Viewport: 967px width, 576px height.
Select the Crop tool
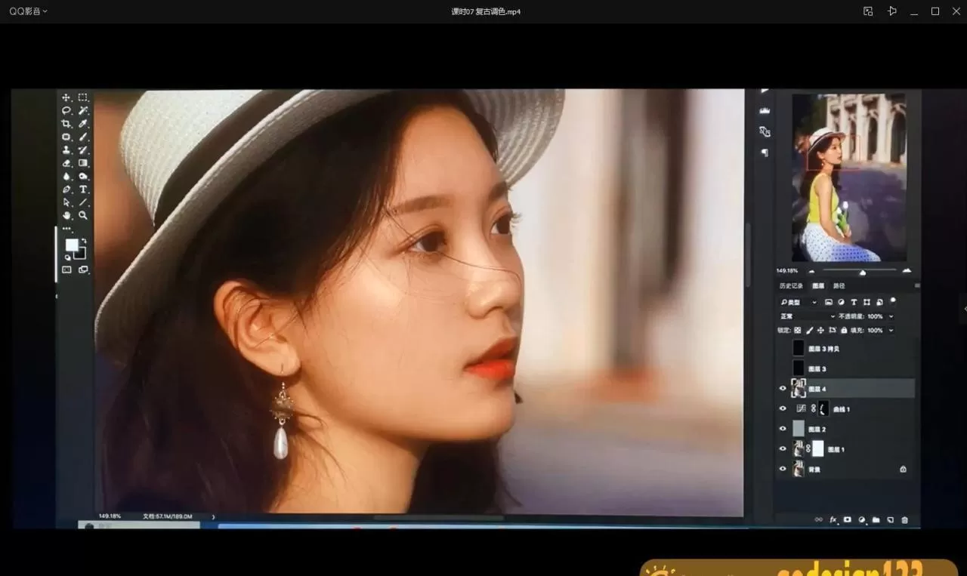point(66,124)
